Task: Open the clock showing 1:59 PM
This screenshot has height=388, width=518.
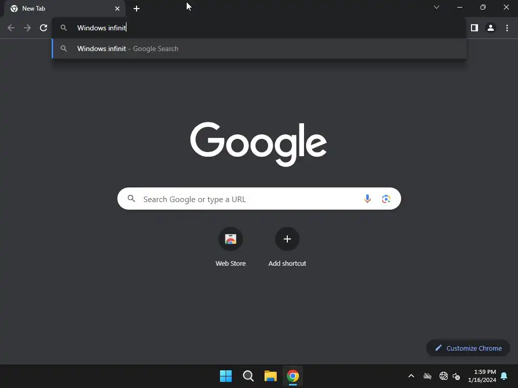Action: point(482,376)
